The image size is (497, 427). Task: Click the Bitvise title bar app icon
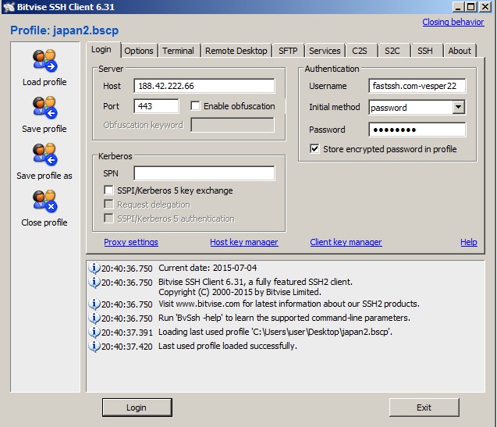click(x=9, y=7)
